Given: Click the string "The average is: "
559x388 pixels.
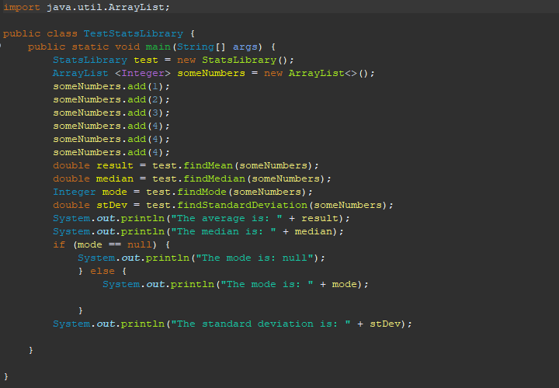Looking at the screenshot, I should (x=227, y=218).
